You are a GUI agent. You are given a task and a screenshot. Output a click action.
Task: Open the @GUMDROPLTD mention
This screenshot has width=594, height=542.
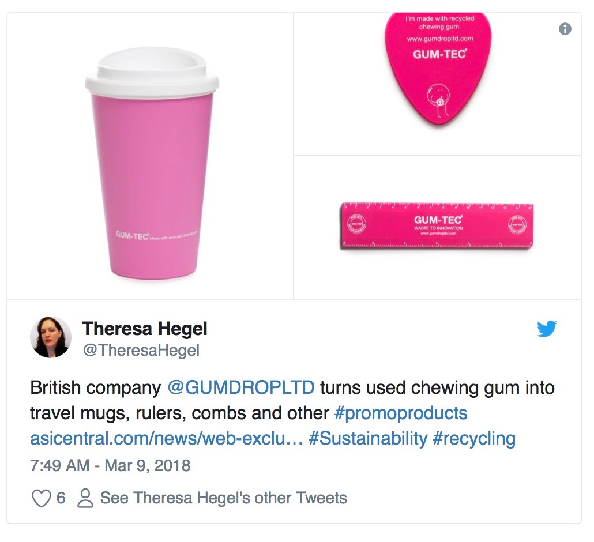[x=241, y=387]
